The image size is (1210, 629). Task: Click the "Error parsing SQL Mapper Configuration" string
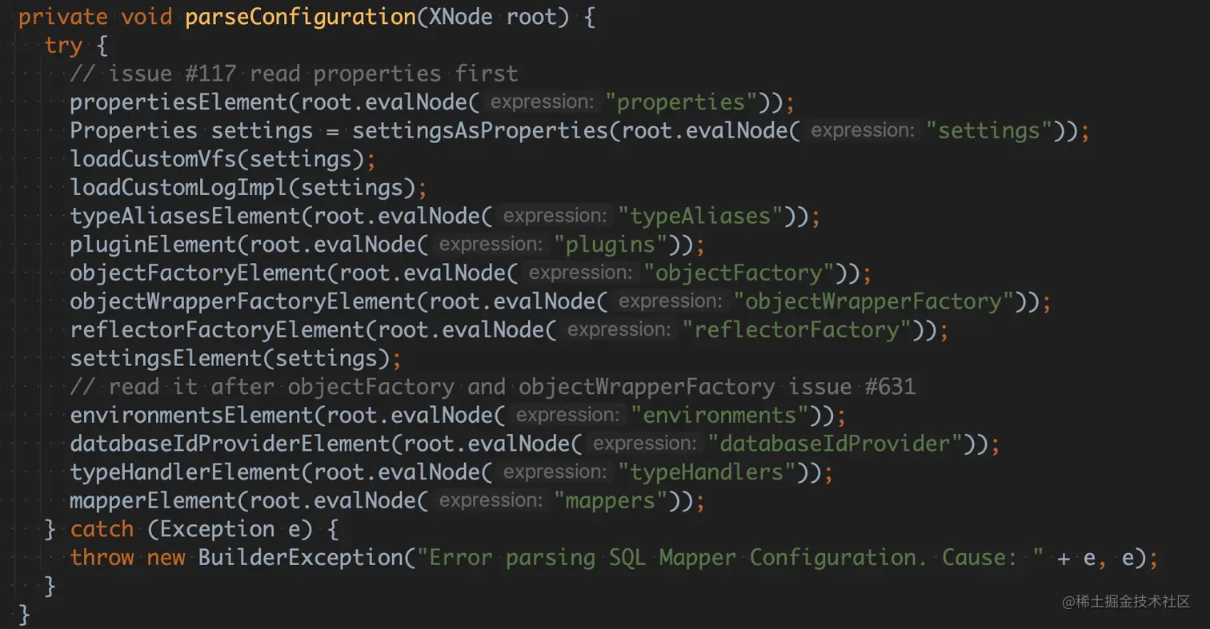tap(731, 558)
